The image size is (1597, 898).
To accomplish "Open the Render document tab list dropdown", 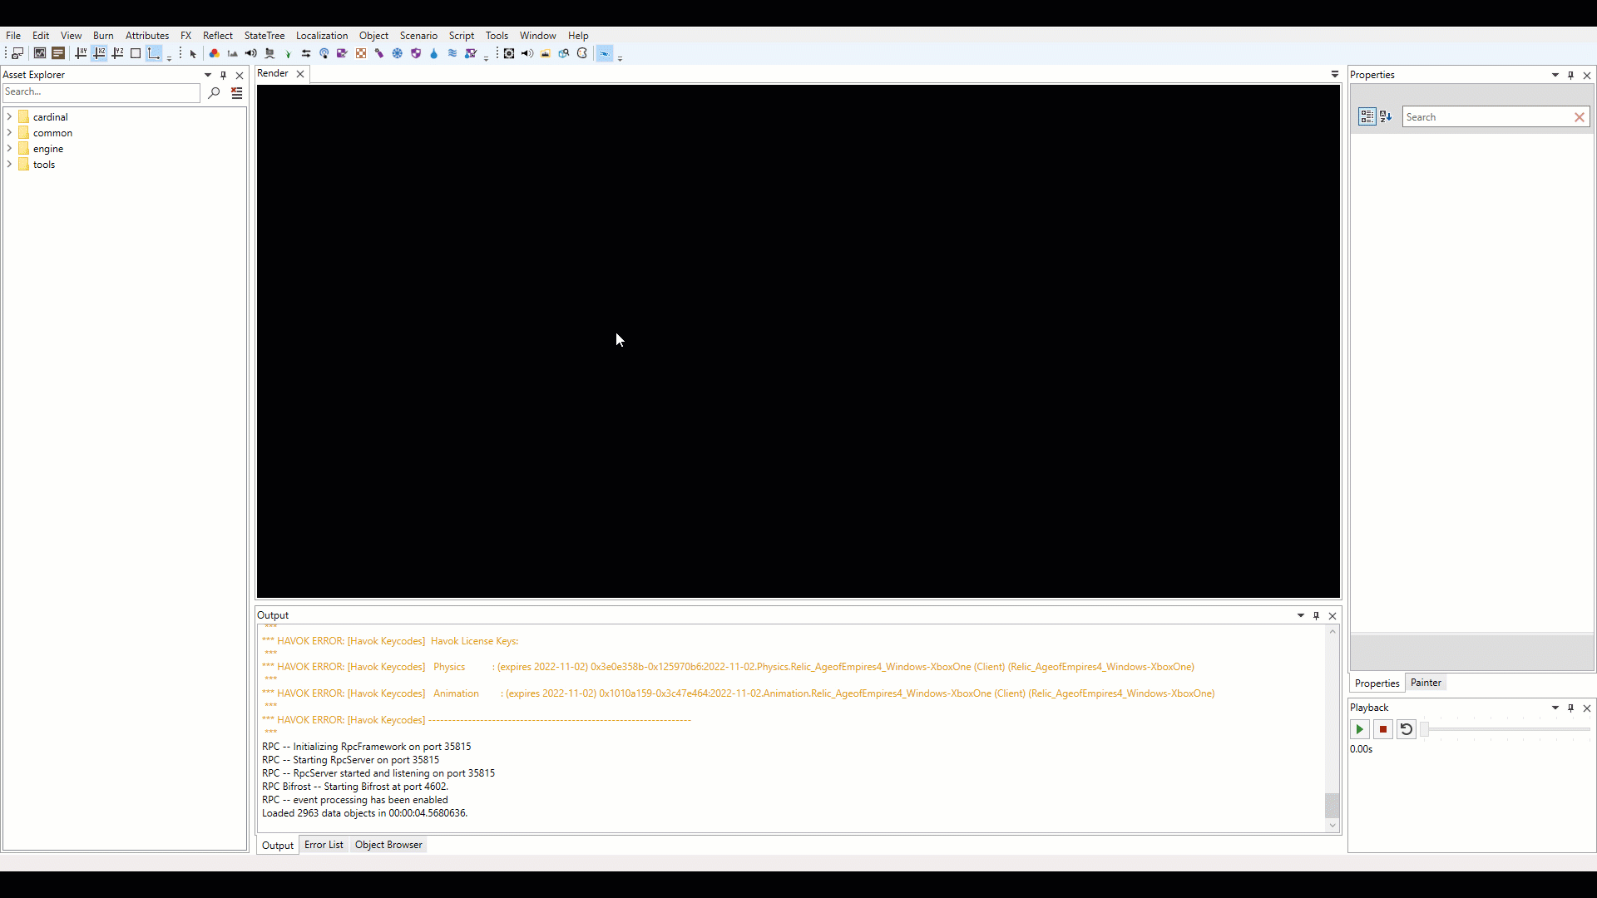I will point(1335,74).
